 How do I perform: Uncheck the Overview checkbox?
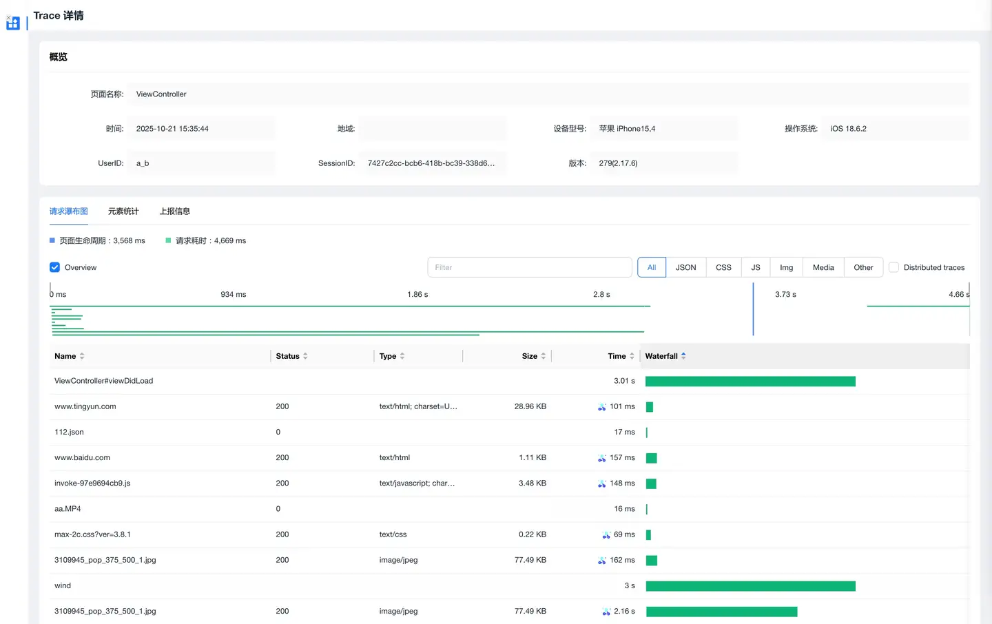pos(55,267)
